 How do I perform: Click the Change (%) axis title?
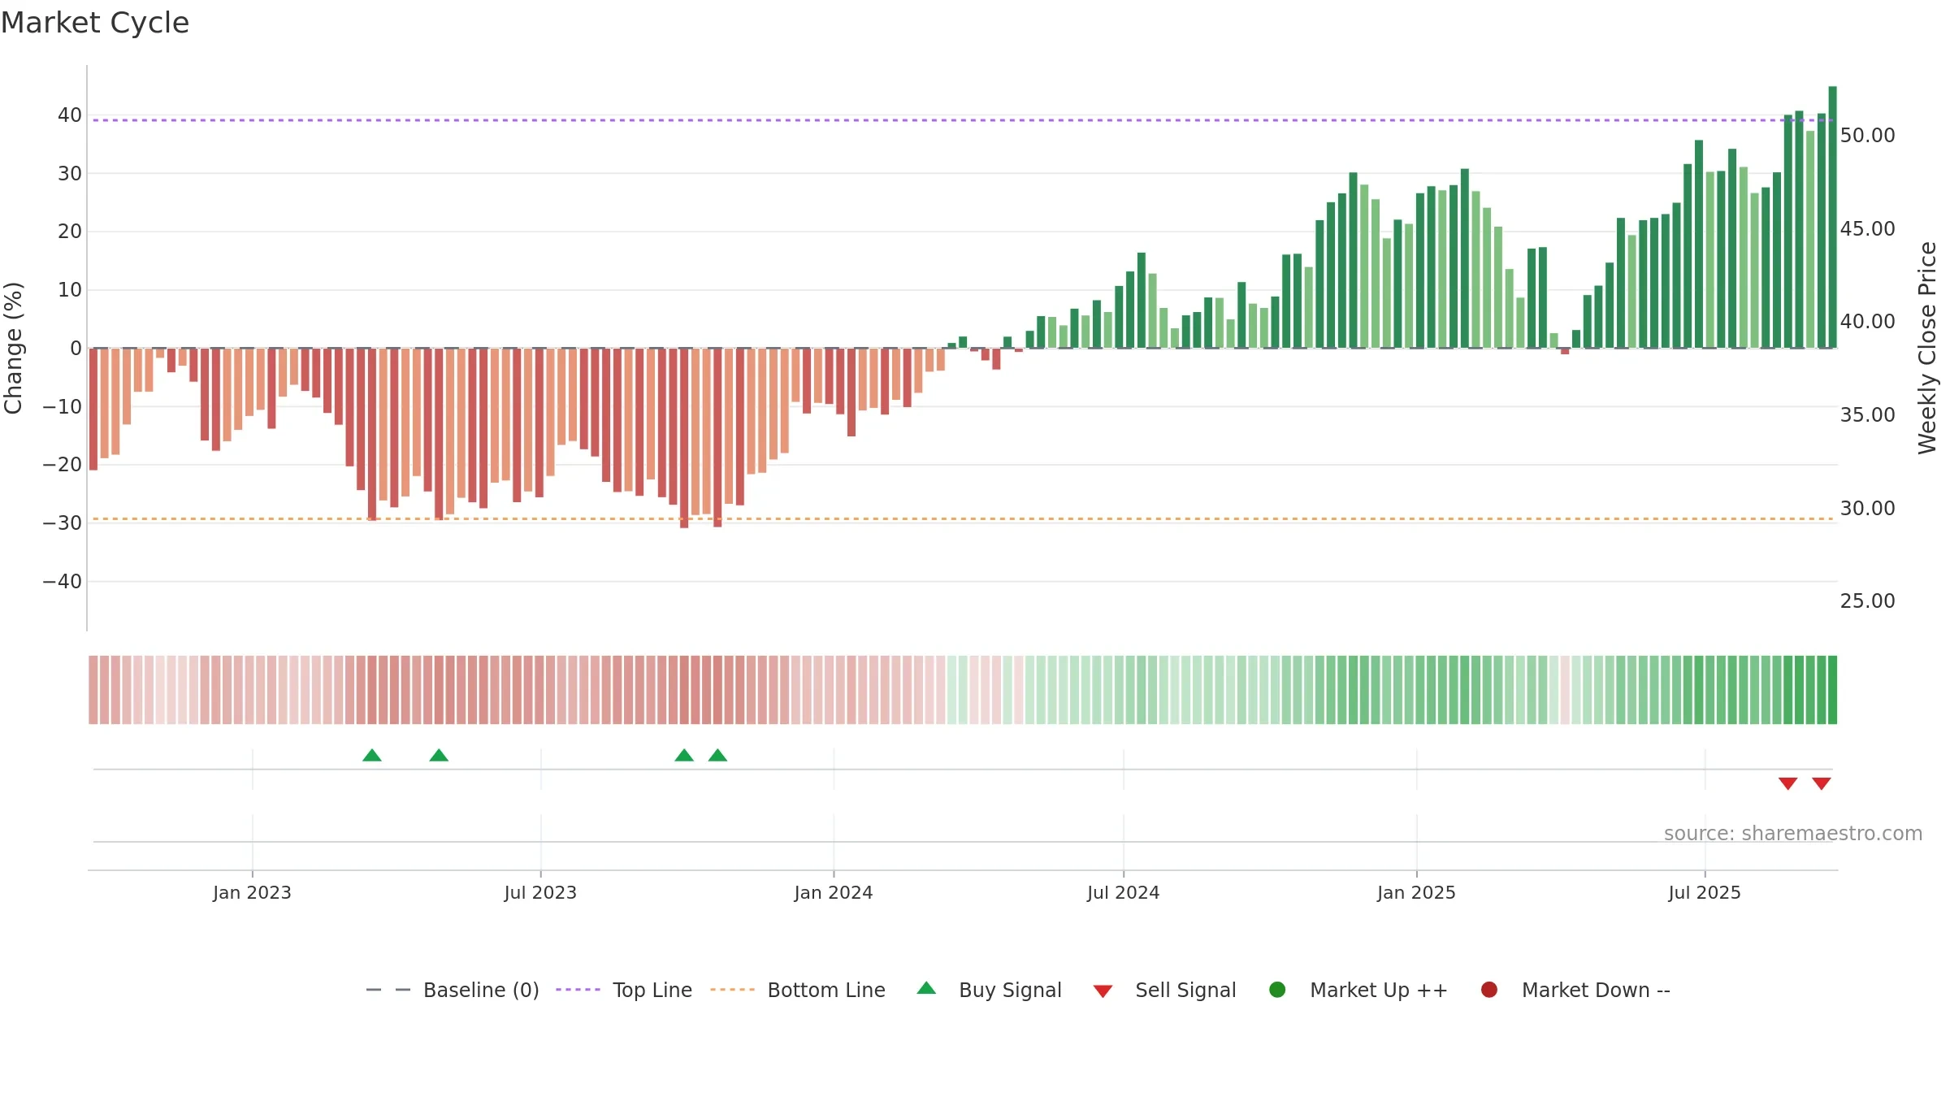click(x=14, y=348)
